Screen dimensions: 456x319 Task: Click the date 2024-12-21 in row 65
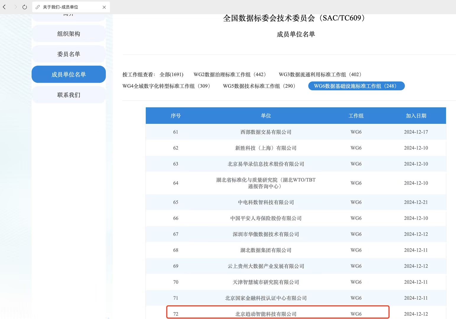coord(416,202)
